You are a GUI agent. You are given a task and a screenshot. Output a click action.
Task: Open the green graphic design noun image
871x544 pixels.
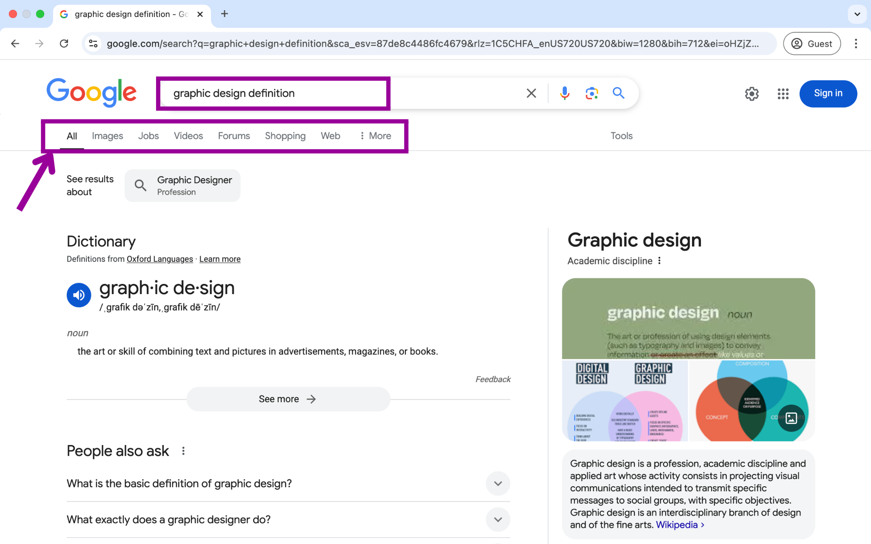689,319
